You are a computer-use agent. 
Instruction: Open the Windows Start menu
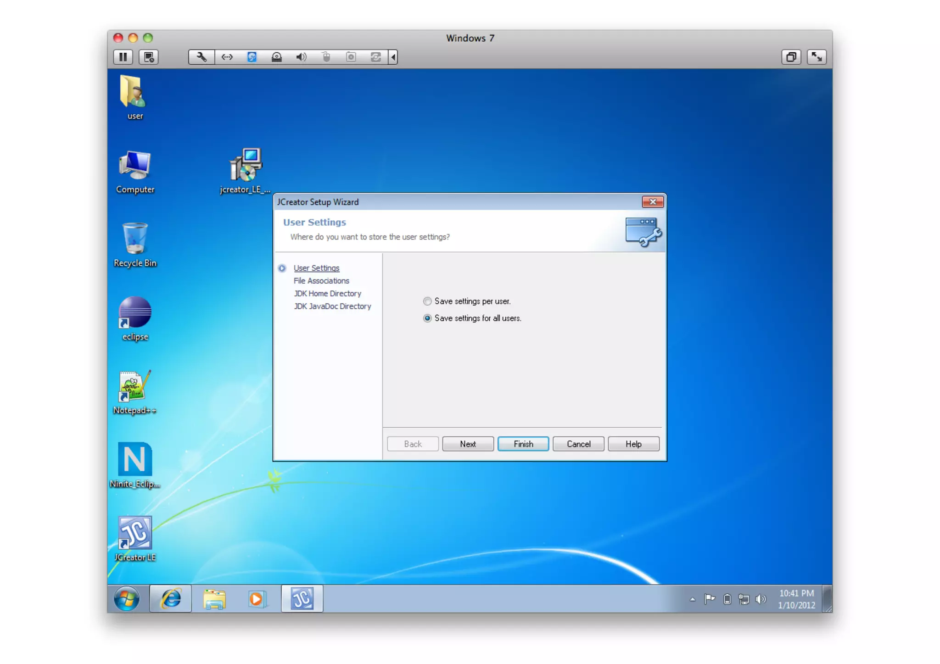[x=127, y=598]
